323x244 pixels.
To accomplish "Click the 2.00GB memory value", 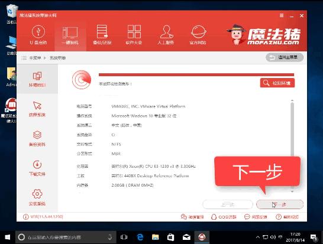I will coord(133,185).
